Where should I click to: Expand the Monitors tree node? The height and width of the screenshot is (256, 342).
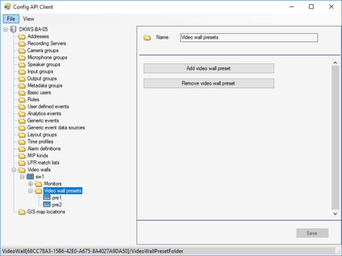click(x=30, y=184)
